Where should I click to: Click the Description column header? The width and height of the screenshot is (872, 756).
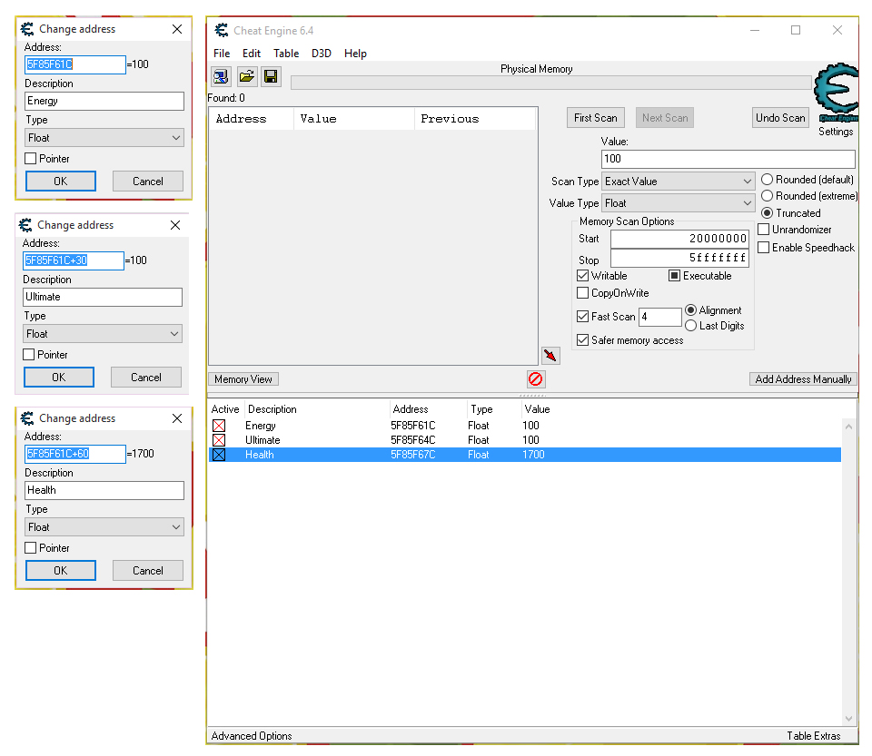[x=317, y=409]
